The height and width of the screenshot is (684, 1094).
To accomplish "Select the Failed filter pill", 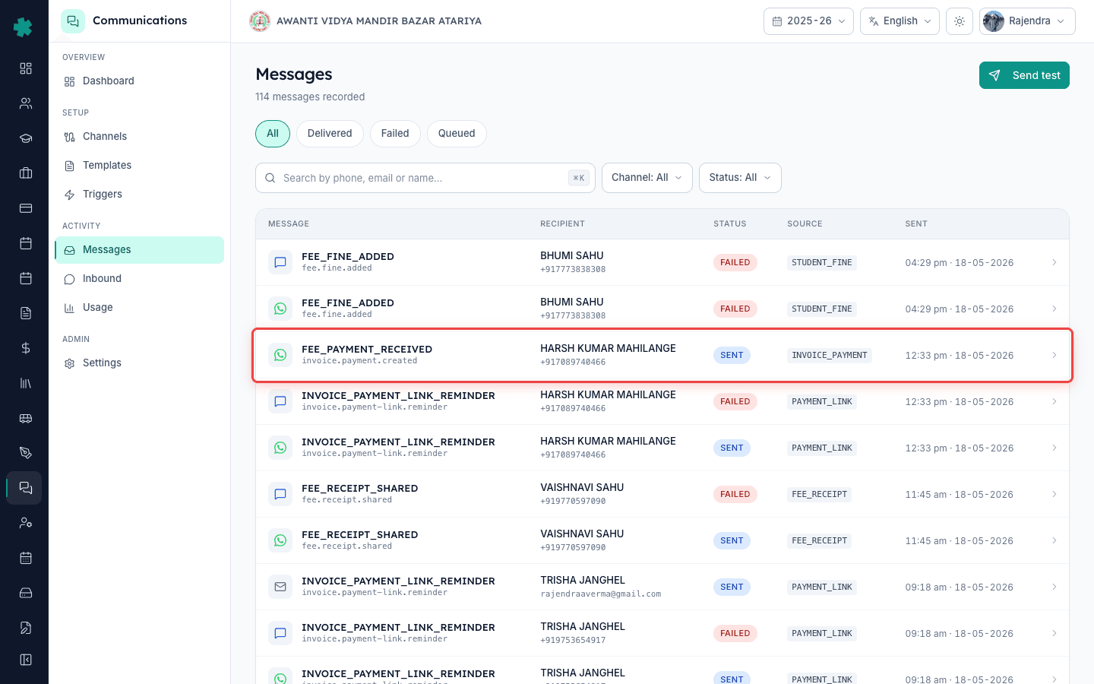I will tap(395, 134).
